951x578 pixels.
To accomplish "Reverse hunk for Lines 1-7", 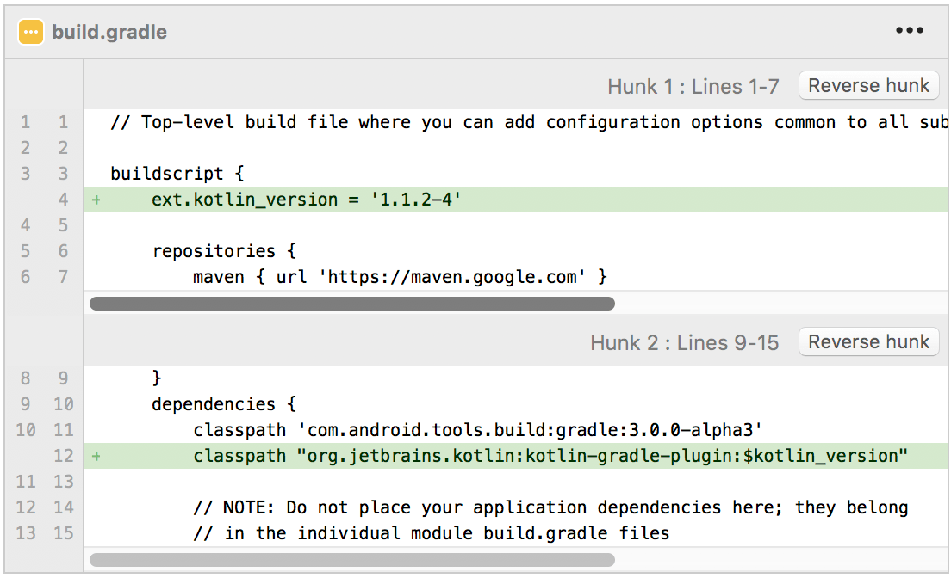I will (868, 86).
